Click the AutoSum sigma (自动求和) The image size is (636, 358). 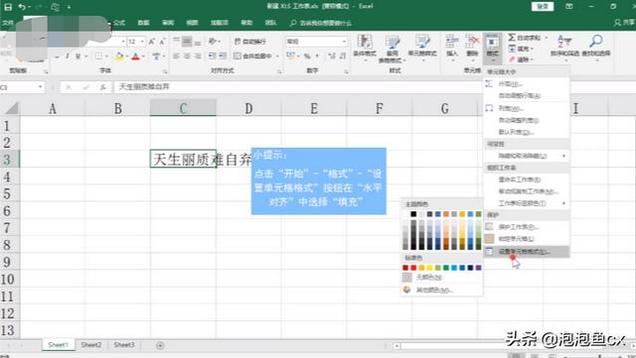click(x=524, y=38)
